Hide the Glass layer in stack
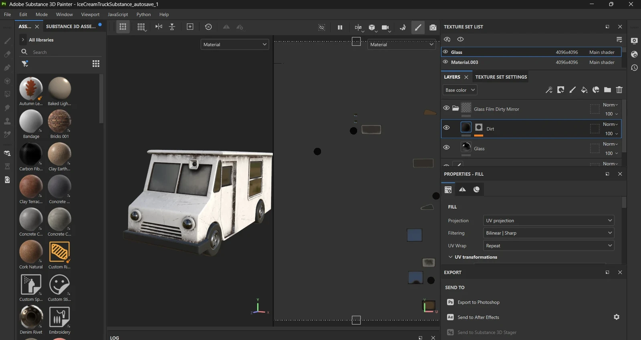Image resolution: width=641 pixels, height=340 pixels. pos(446,147)
